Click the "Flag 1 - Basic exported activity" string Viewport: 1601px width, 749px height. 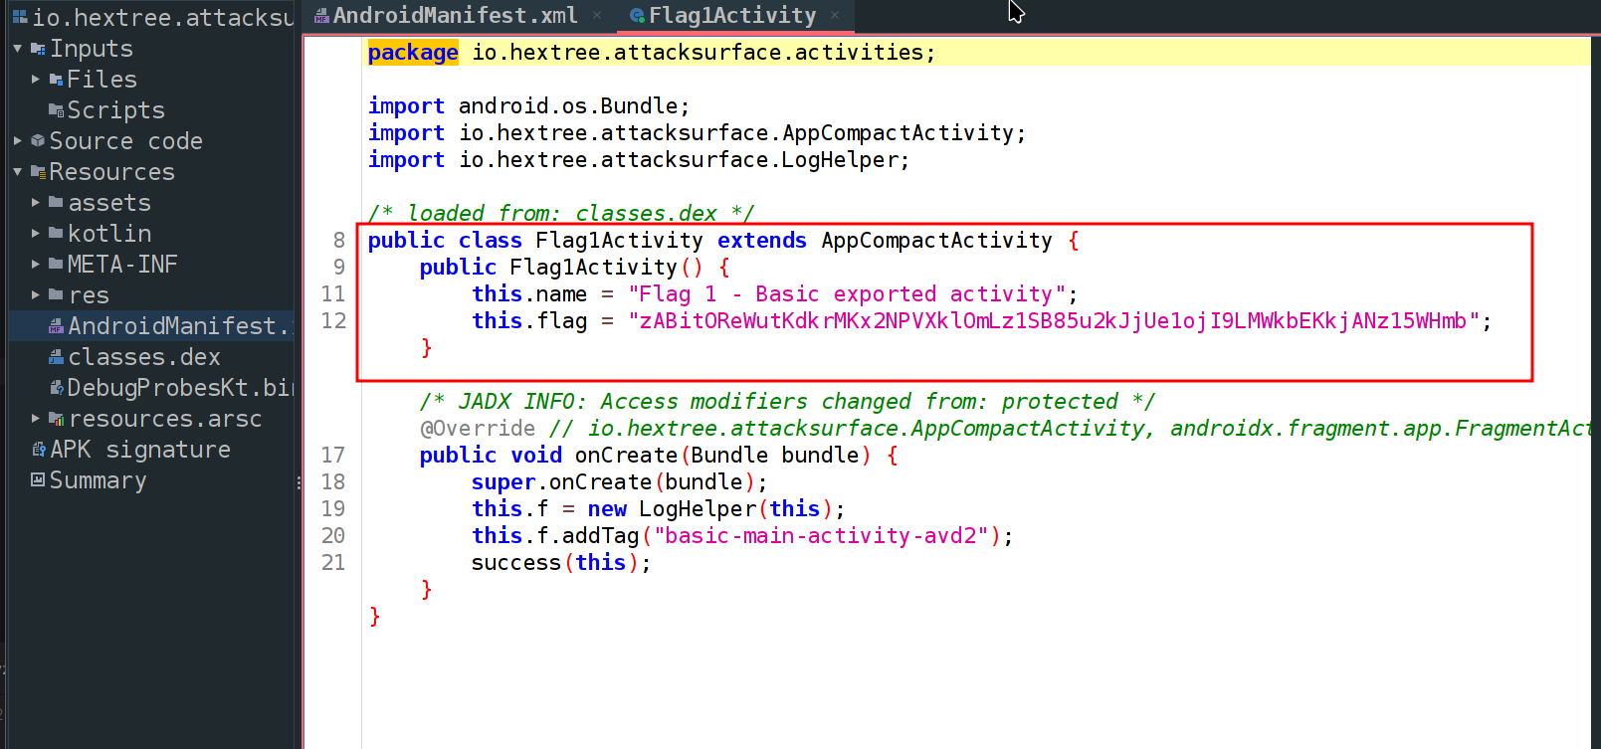pos(847,294)
